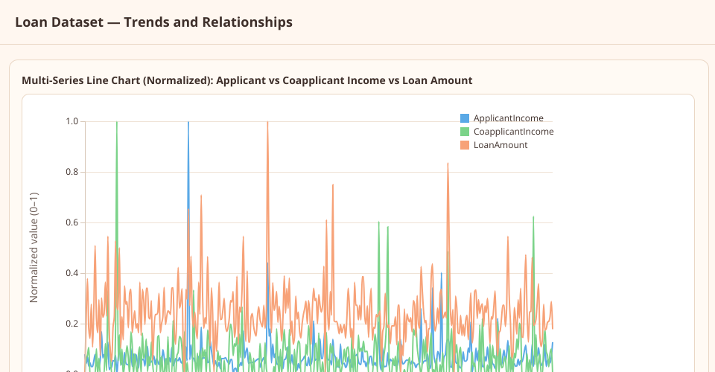This screenshot has width=715, height=372.
Task: Click the green CoapplicantIncome legend swatch
Action: [465, 132]
